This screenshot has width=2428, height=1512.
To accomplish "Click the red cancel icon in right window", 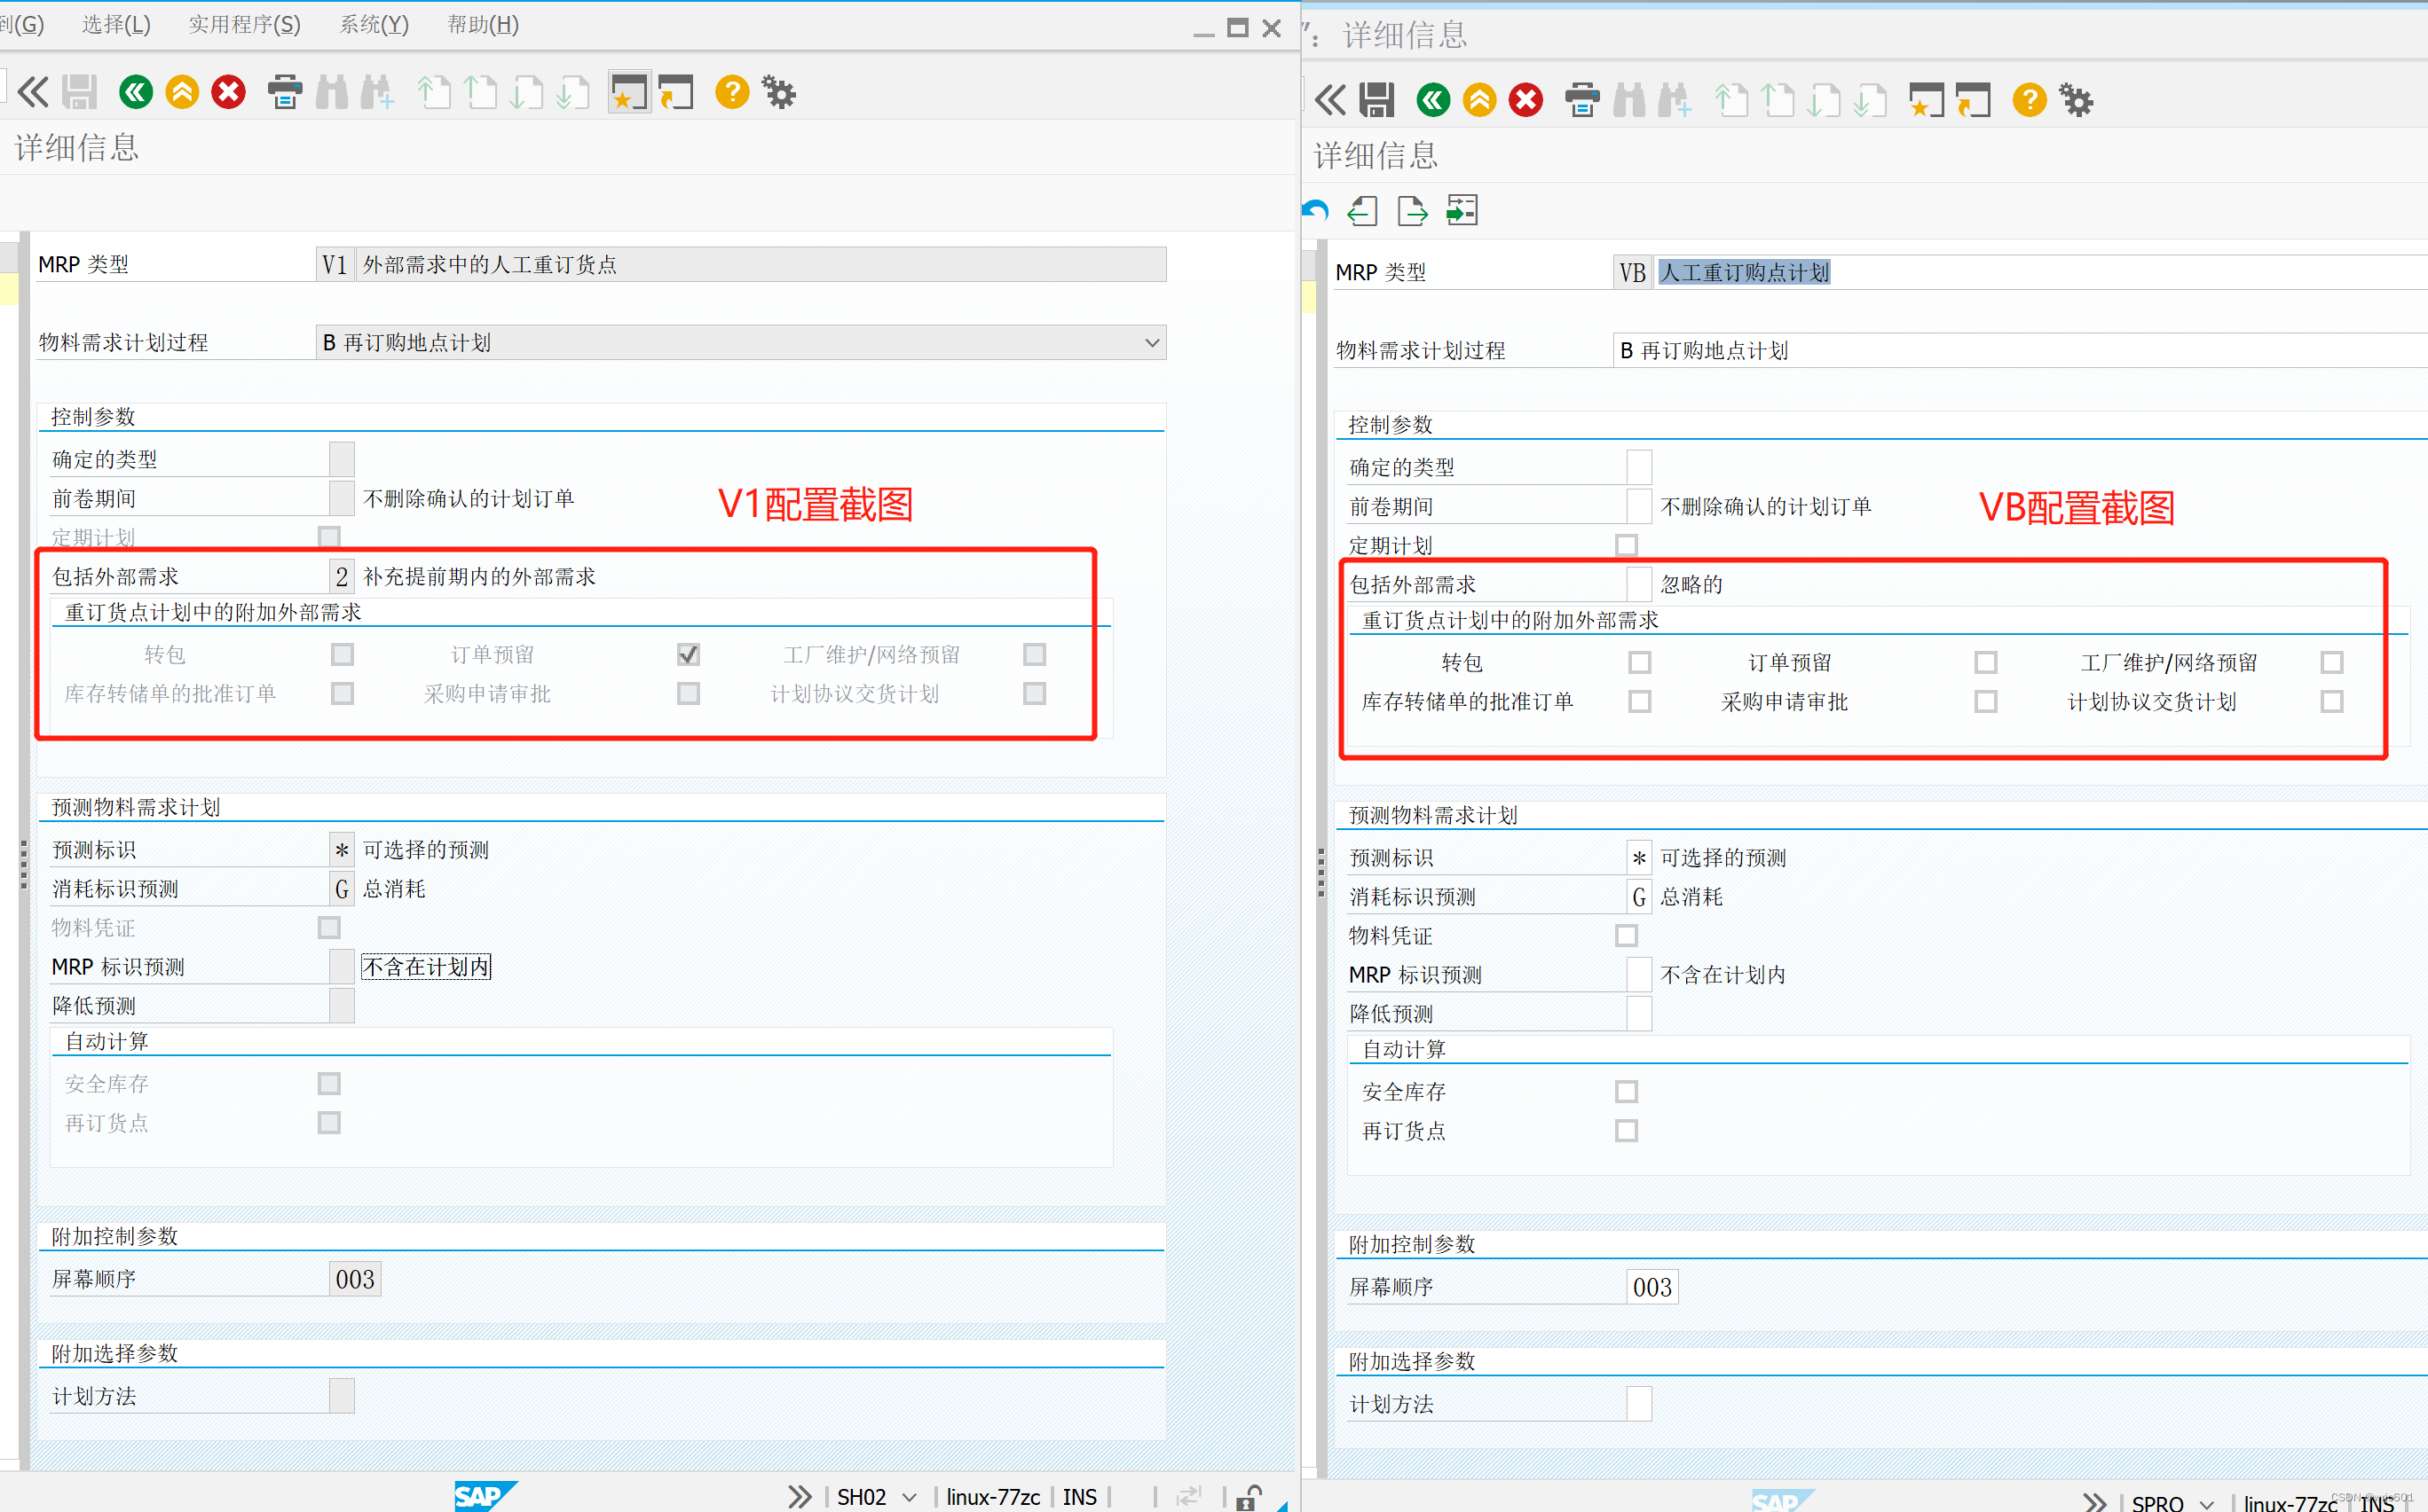I will pyautogui.click(x=1525, y=100).
